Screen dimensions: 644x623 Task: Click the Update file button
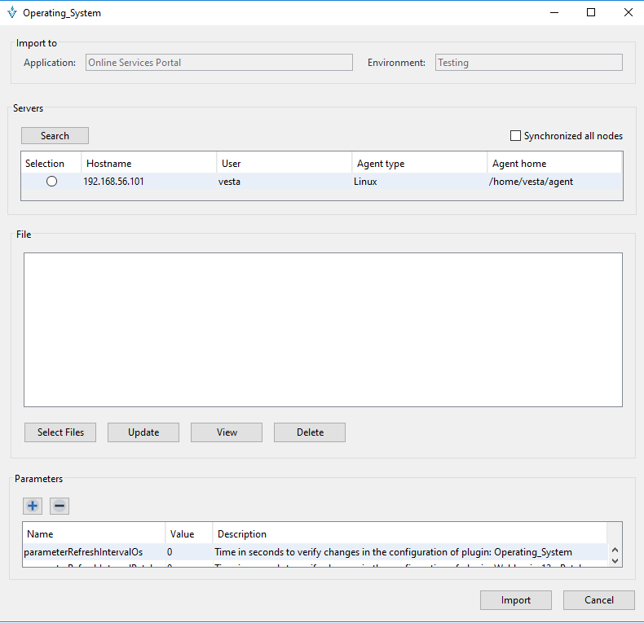point(143,432)
